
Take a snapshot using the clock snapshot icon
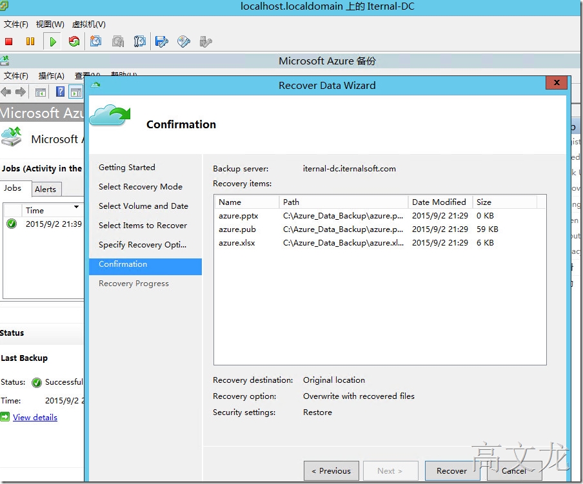click(96, 41)
